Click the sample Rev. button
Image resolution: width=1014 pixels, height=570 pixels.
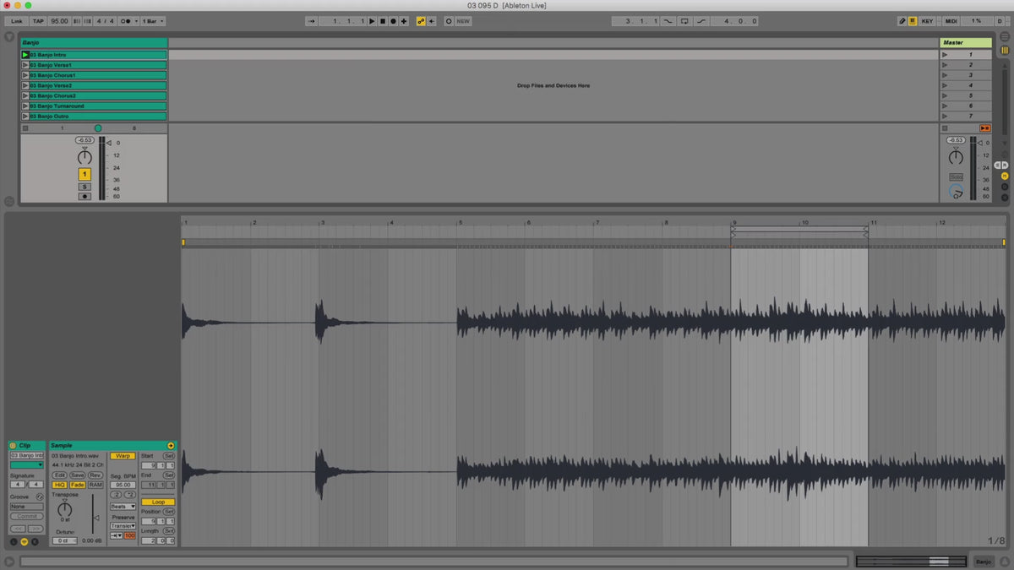pos(95,475)
